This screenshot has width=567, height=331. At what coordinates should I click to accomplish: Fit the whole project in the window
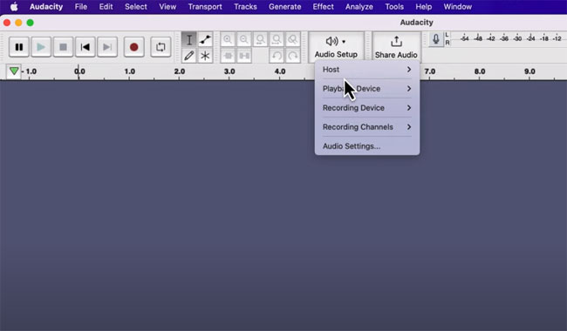[277, 39]
